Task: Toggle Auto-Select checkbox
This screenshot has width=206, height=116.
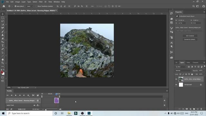Action: (x=15, y=6)
